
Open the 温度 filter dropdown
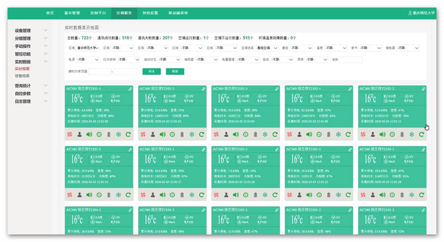pyautogui.click(x=335, y=48)
